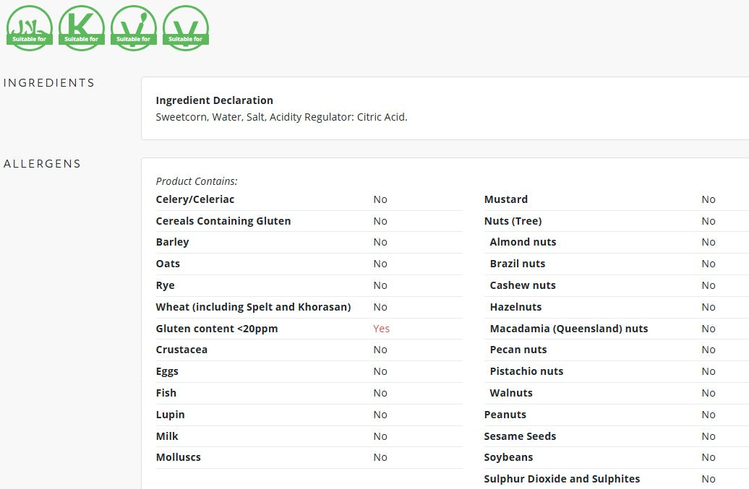Click the 'No' value in Cashew nuts row
The image size is (749, 489).
tap(709, 285)
